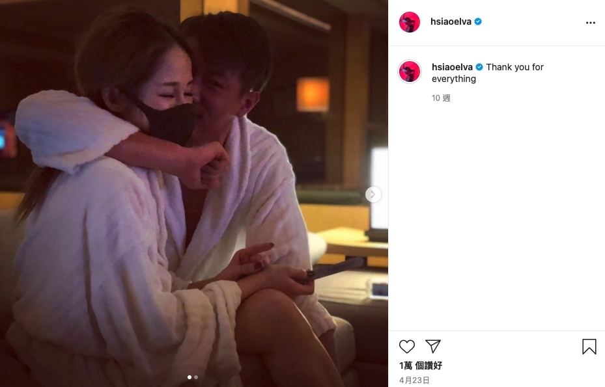
Task: Click the 4月23日 post date
Action: 414,380
